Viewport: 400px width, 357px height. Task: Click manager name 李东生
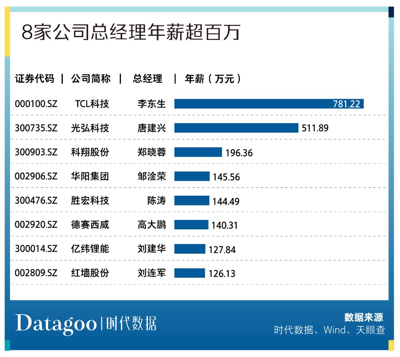pos(152,104)
